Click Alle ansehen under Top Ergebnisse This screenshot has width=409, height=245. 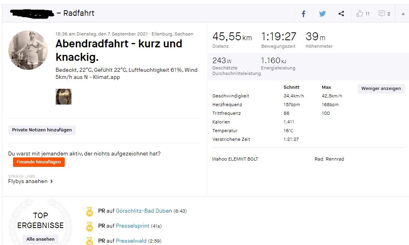click(40, 239)
